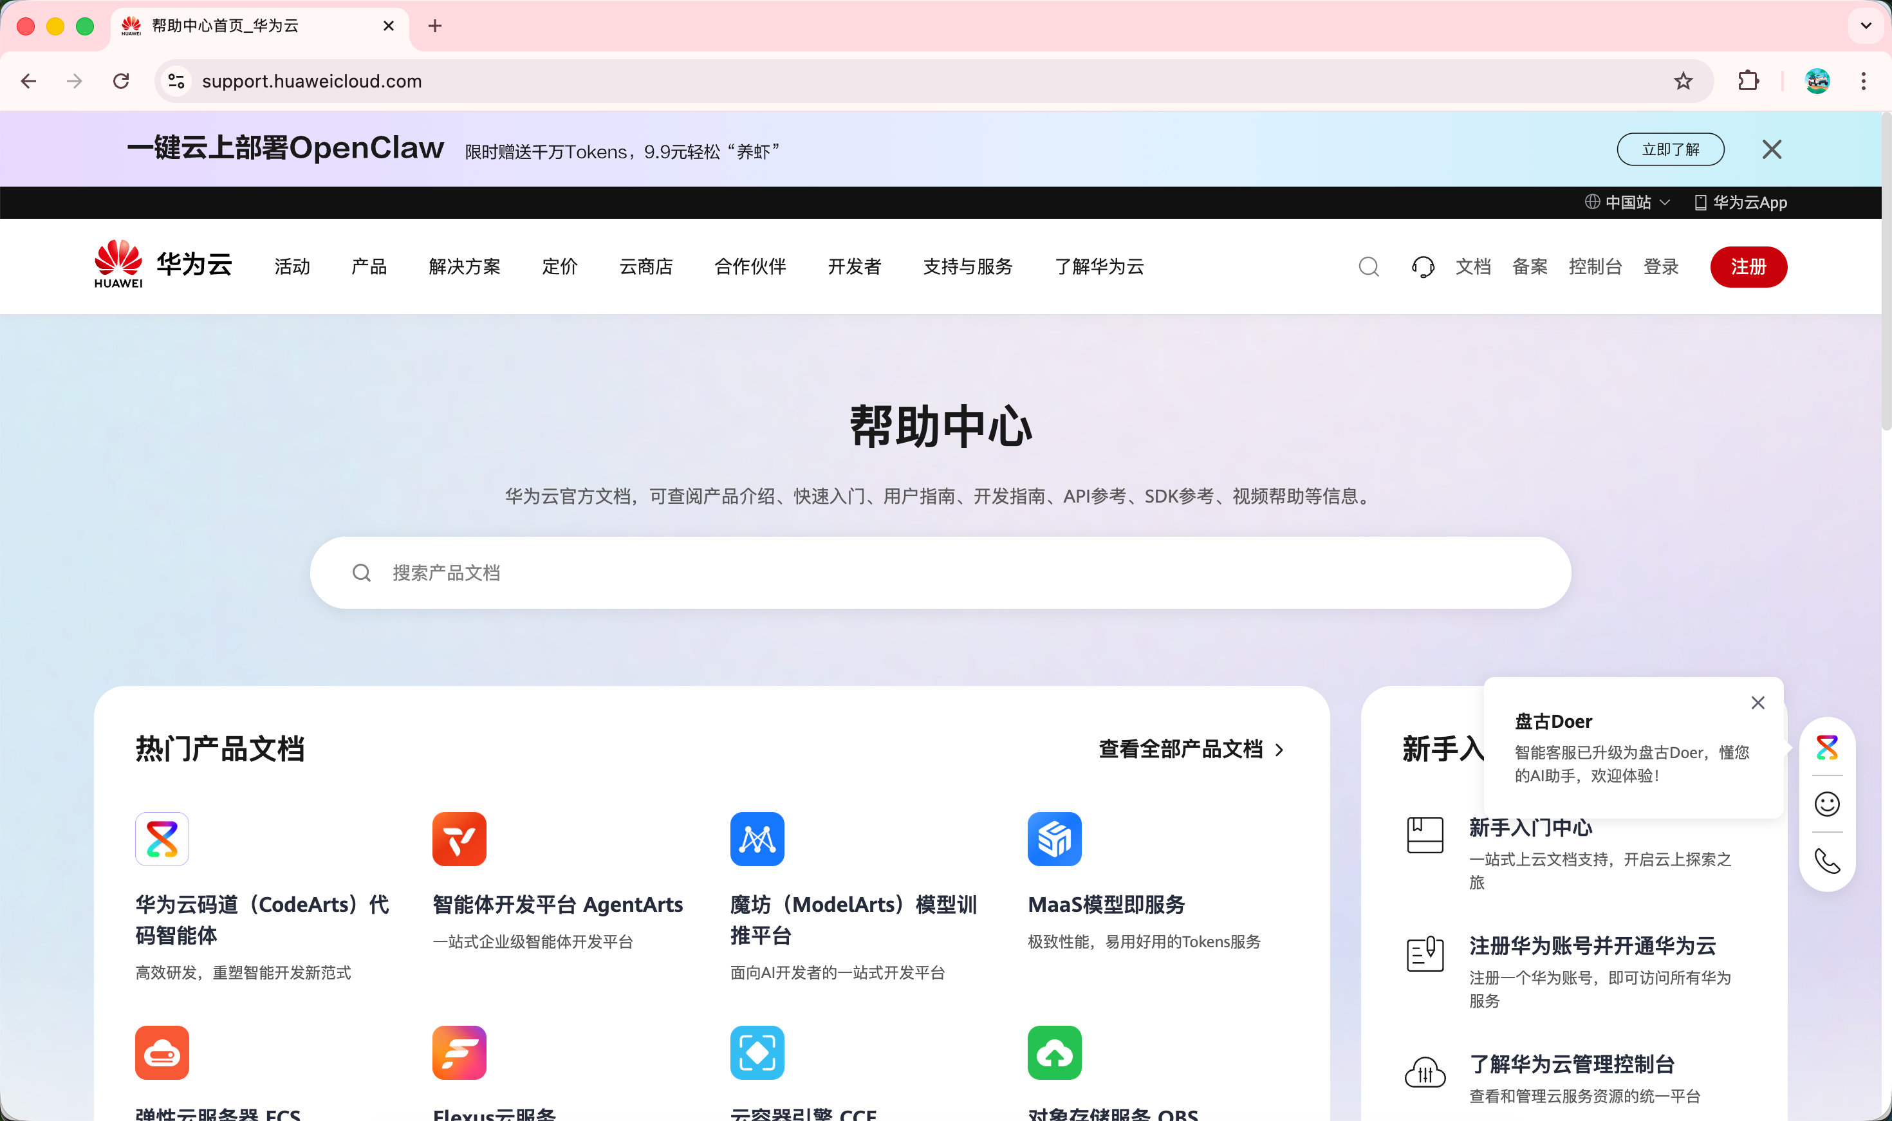Image resolution: width=1892 pixels, height=1121 pixels.
Task: Dismiss the 盘古Doer popup
Action: click(x=1758, y=703)
